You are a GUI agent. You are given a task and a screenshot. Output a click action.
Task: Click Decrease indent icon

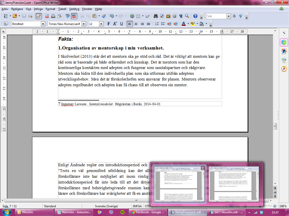point(169,24)
